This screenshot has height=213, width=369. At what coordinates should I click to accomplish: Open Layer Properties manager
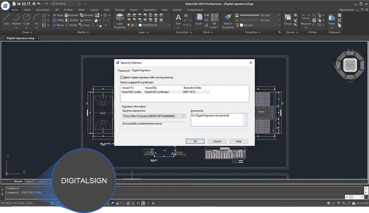pos(120,21)
